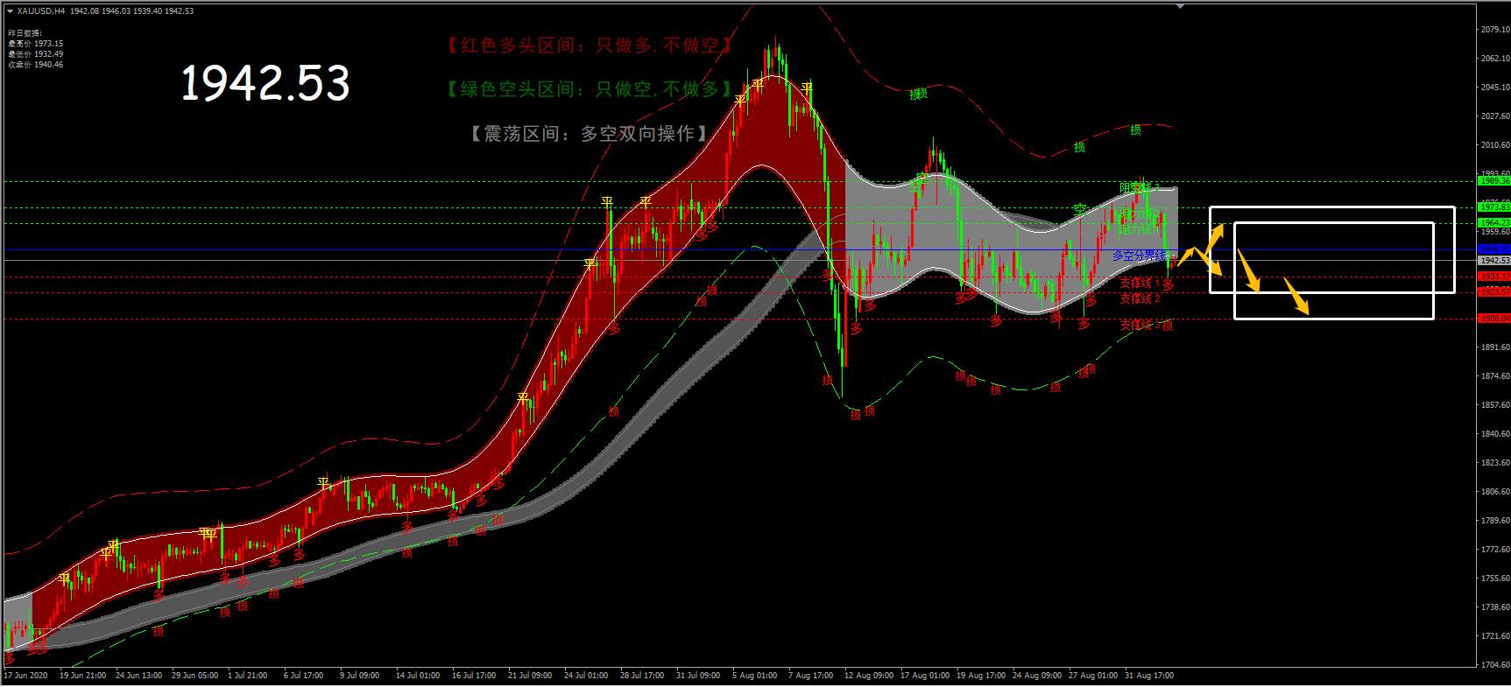Click the 19 Jun 21:00 time label
1511x687 pixels.
click(82, 676)
